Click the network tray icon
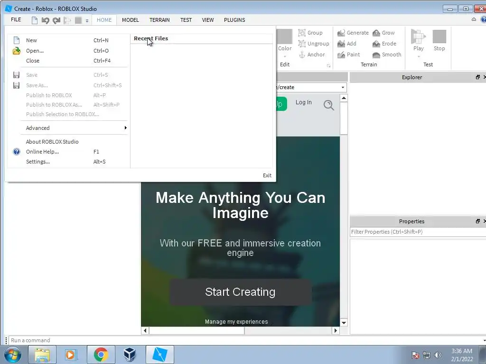 pyautogui.click(x=427, y=355)
